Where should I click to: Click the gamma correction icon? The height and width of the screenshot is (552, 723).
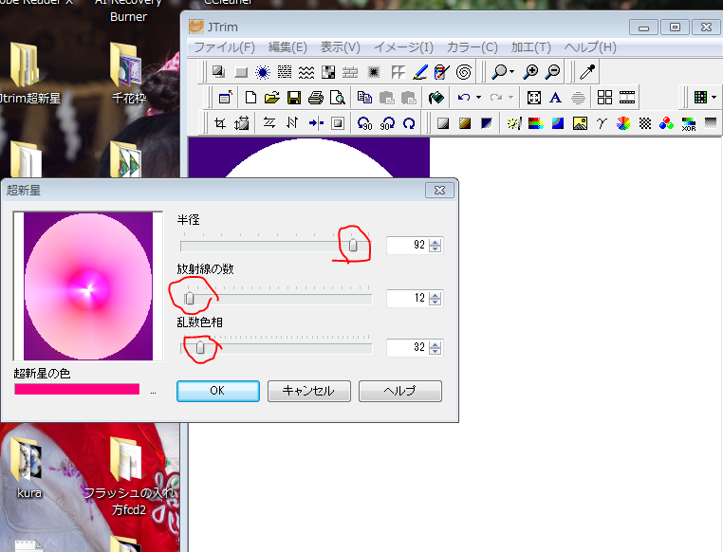602,123
